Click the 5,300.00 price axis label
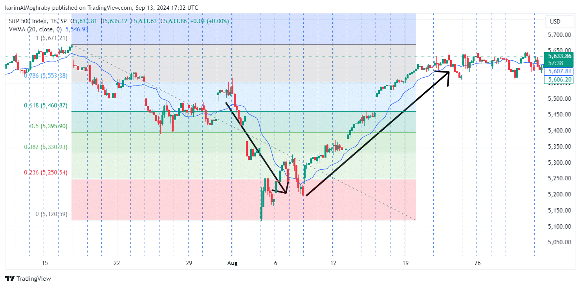The width and height of the screenshot is (581, 287). coord(559,163)
